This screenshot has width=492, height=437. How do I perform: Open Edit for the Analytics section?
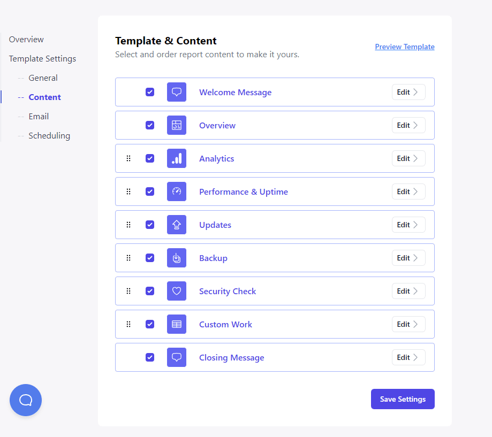point(408,158)
